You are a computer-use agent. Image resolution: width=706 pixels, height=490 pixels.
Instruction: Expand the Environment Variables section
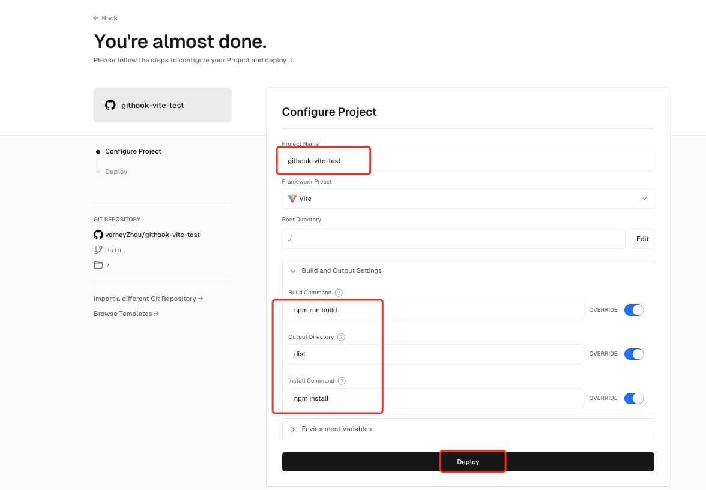coord(336,429)
